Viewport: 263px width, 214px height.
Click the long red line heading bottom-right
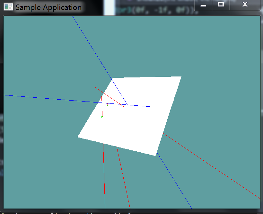[x=212, y=166]
